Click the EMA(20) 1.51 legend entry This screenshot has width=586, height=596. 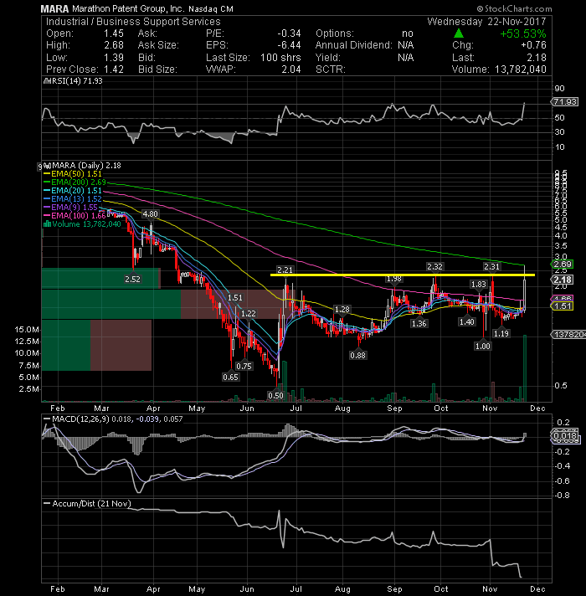[73, 191]
